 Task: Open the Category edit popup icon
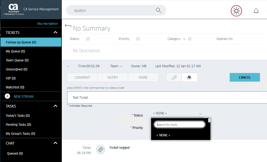190,39
